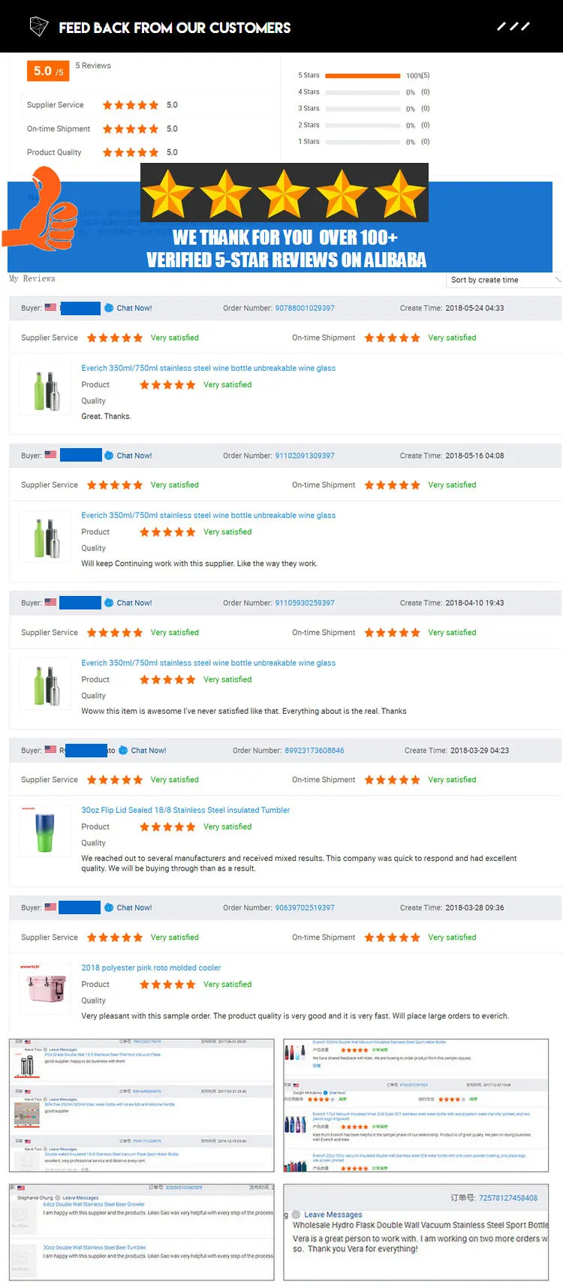Click Chat Now for order 91102091309397
Viewport: 563px width, 1288px height.
tap(134, 456)
